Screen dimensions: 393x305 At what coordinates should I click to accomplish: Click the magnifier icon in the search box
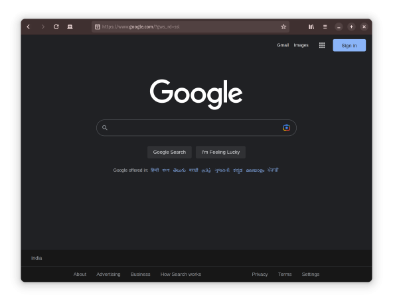[105, 128]
